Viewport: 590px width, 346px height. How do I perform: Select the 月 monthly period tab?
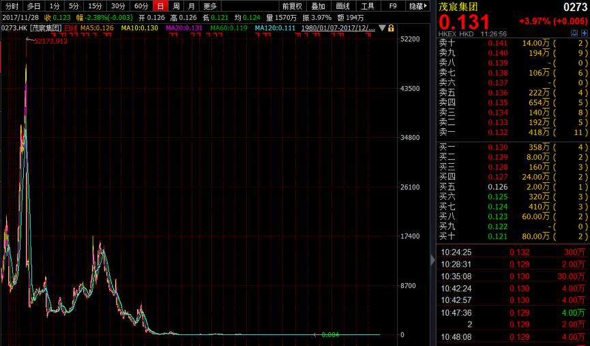click(192, 6)
